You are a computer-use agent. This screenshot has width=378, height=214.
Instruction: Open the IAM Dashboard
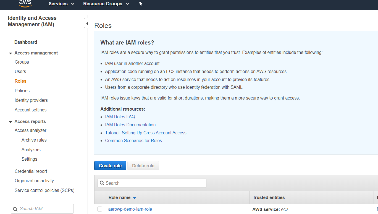(26, 42)
